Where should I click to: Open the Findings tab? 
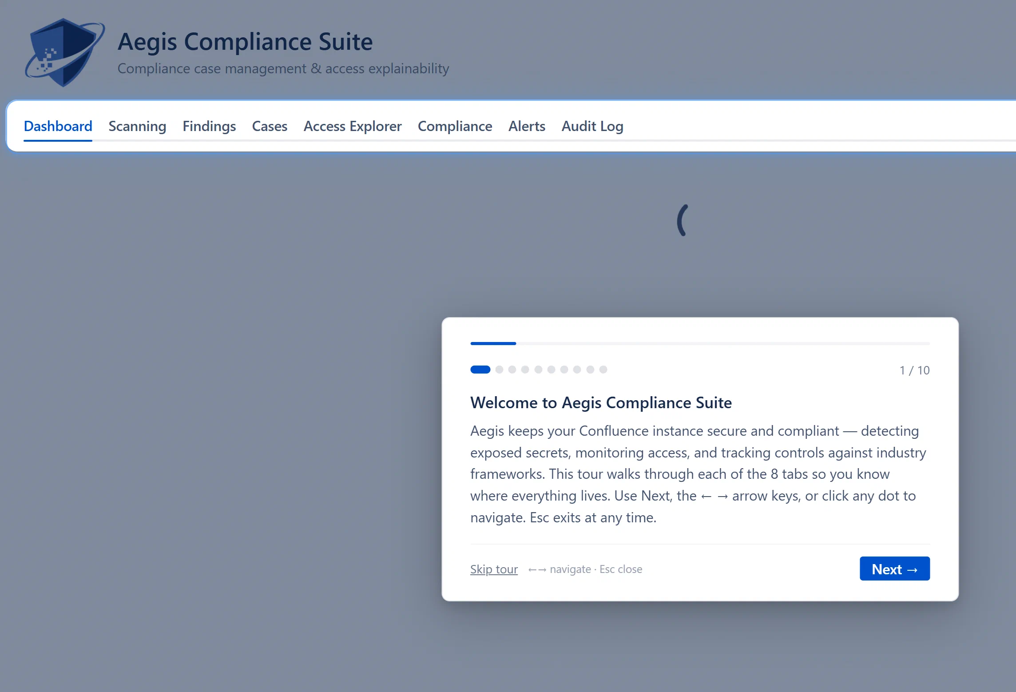[x=209, y=126]
